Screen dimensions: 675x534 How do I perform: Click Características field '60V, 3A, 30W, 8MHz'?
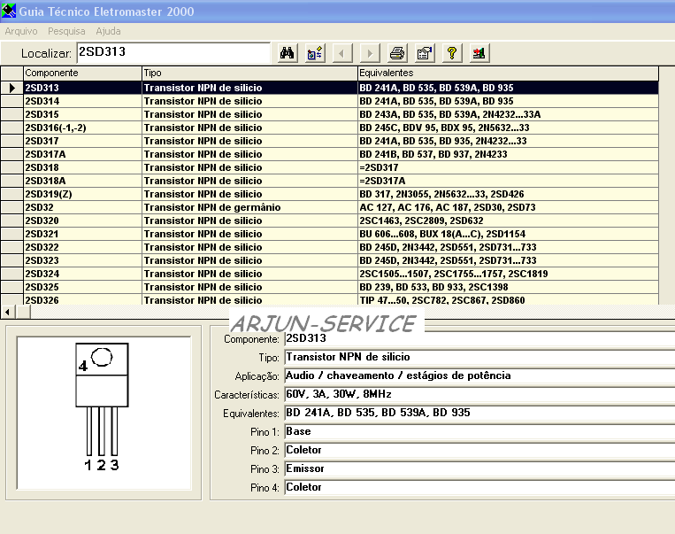479,394
